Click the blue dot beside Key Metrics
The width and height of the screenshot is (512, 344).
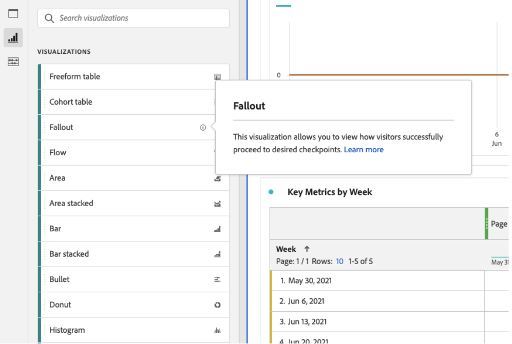coord(271,192)
